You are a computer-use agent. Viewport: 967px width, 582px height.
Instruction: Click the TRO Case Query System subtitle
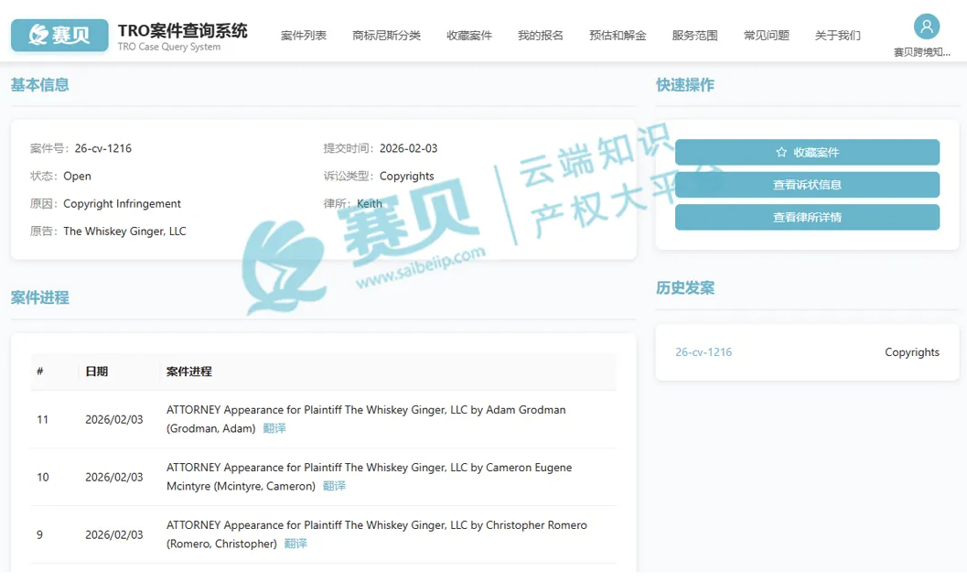(x=169, y=47)
